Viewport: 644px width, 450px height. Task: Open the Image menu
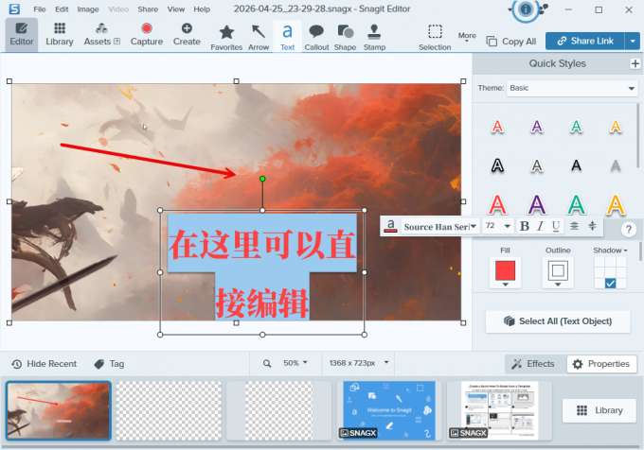tap(88, 9)
